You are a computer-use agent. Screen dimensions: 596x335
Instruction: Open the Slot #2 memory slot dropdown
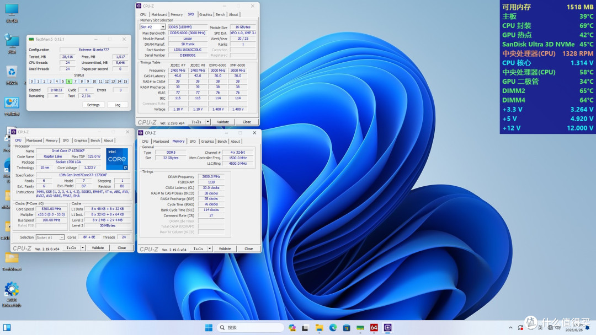152,27
